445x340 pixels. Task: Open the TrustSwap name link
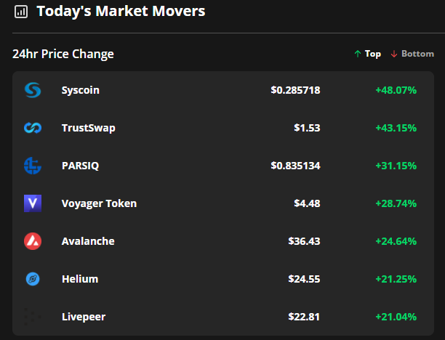pyautogui.click(x=89, y=128)
